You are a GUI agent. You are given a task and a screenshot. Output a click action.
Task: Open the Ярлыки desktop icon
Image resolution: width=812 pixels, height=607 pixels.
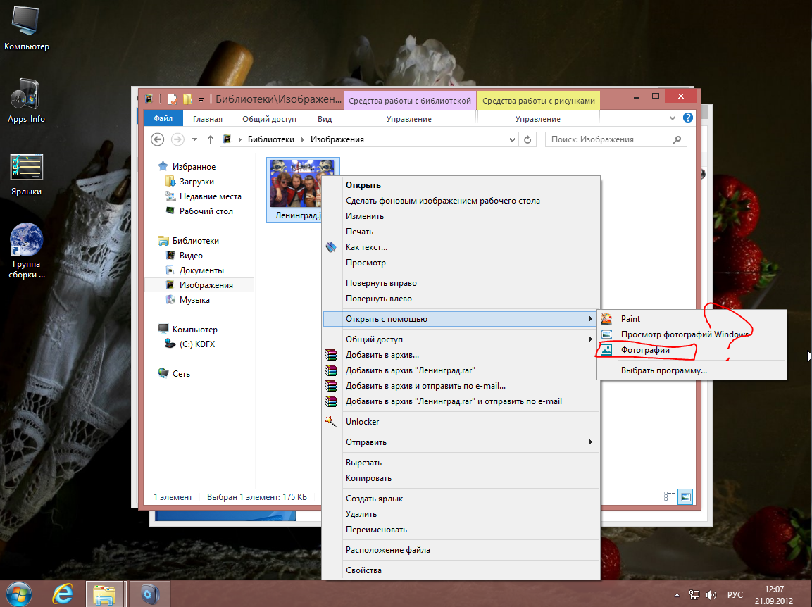point(26,174)
